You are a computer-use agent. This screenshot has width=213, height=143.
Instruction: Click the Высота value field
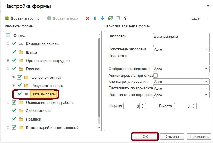point(182,106)
